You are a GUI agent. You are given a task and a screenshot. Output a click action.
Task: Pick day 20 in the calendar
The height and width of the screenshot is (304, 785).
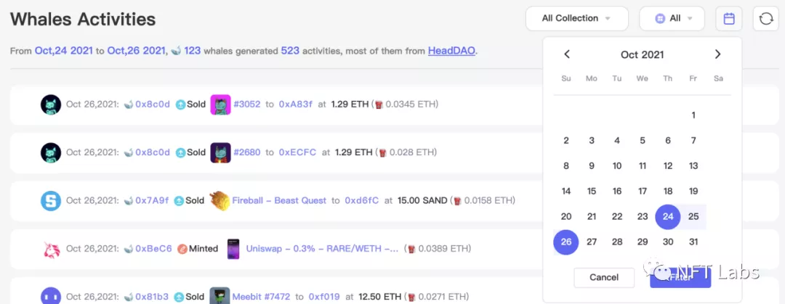(x=566, y=216)
